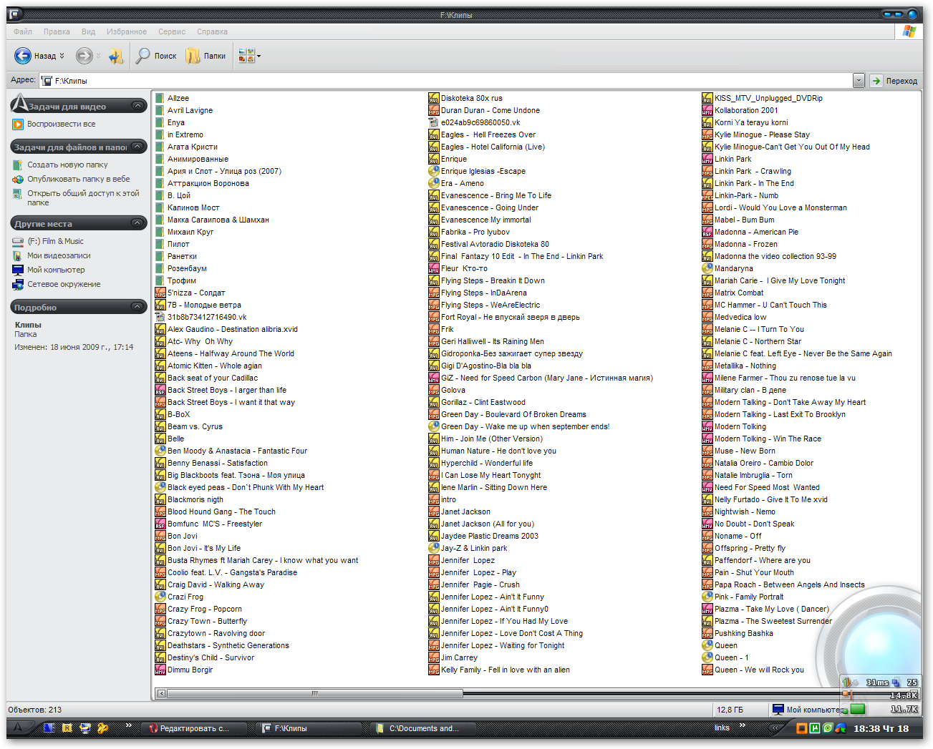Open the Вид menu
Viewport: 933px width, 749px height.
coord(87,31)
